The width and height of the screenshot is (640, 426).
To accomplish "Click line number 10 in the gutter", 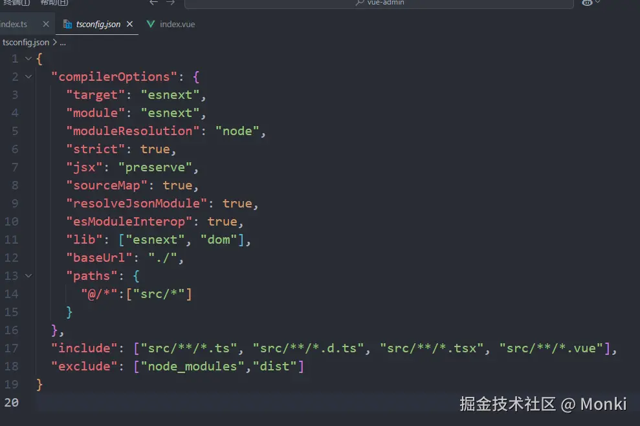I will pos(12,222).
